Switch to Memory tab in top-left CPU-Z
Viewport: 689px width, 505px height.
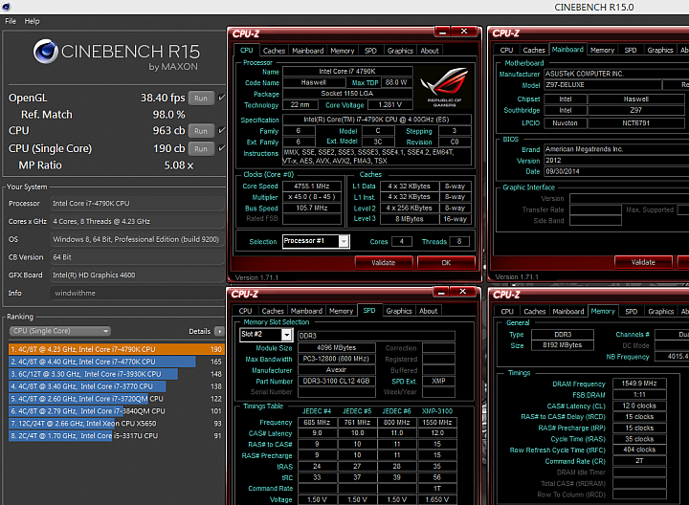(343, 51)
